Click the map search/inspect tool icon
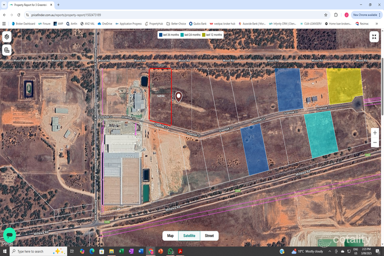This screenshot has height=256, width=384. point(6,50)
